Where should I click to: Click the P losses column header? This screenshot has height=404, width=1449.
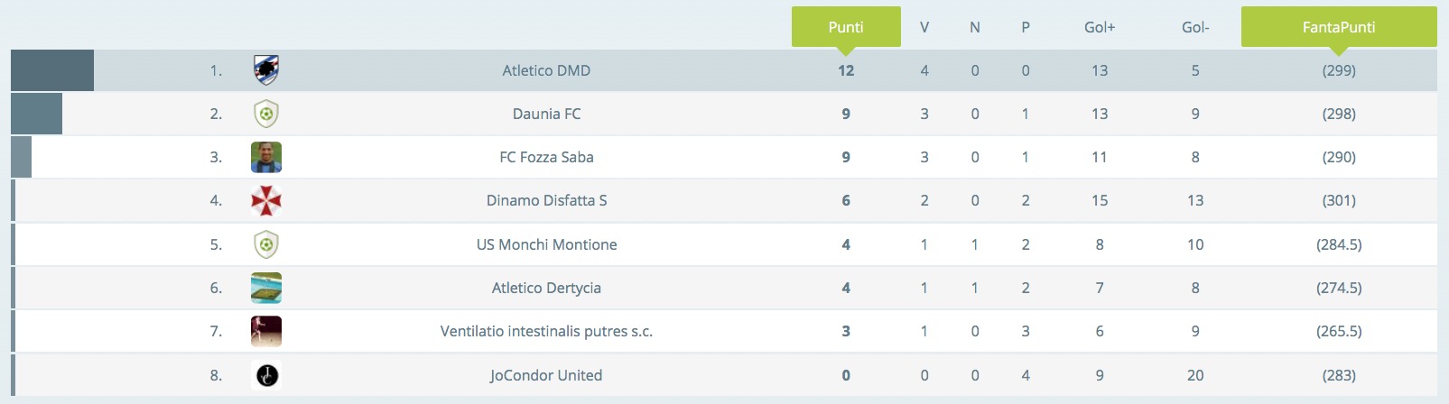pos(1026,27)
